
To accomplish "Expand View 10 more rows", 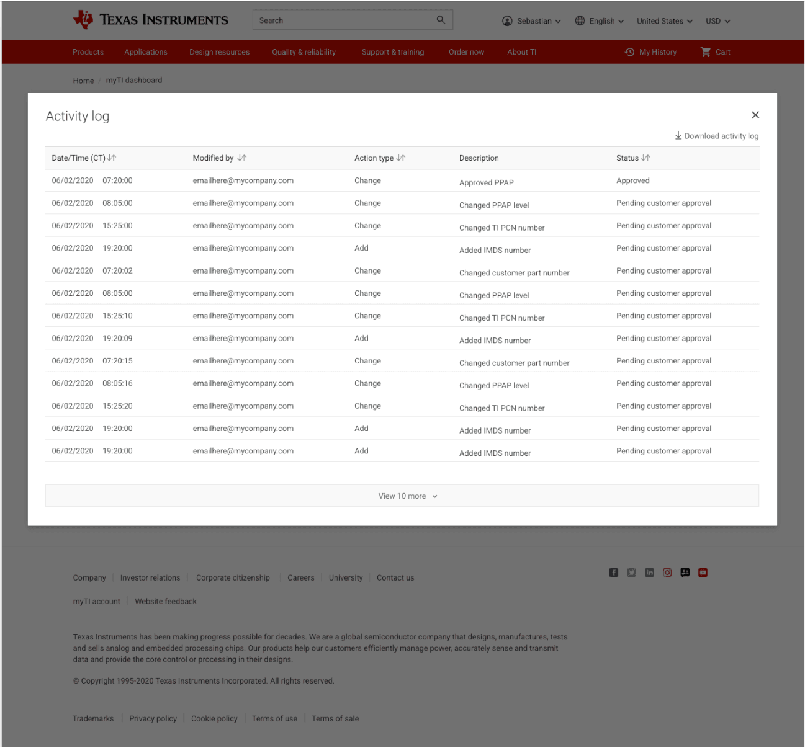I will [x=402, y=496].
